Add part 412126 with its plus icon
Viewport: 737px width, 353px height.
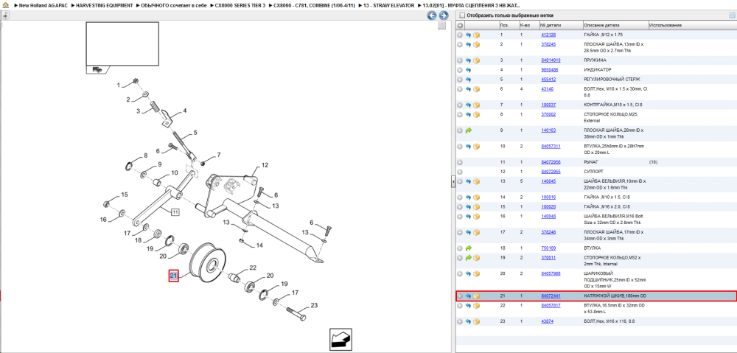(460, 35)
